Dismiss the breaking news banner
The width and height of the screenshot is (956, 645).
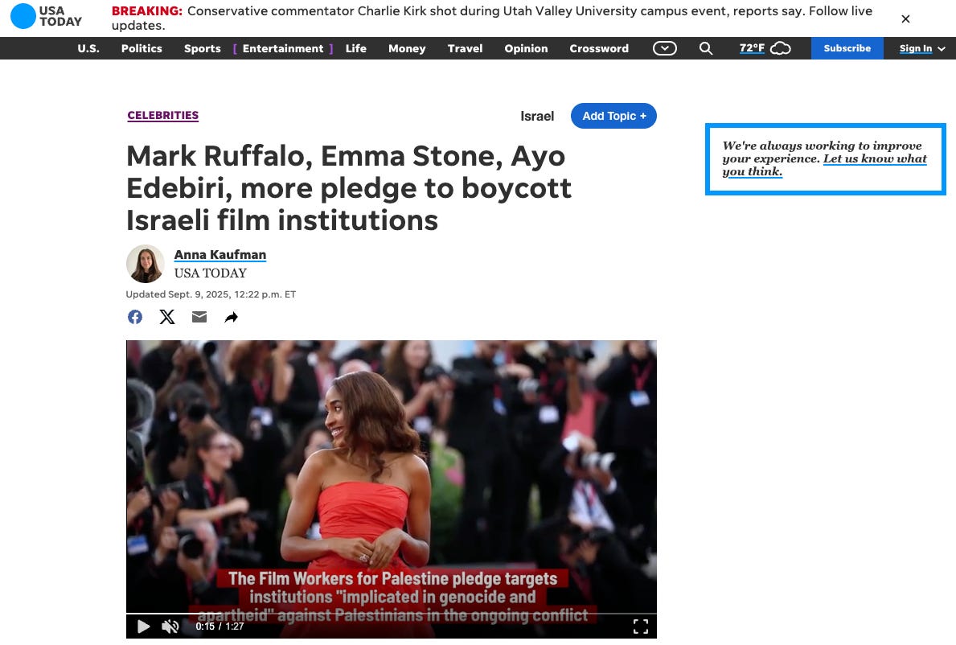[905, 18]
